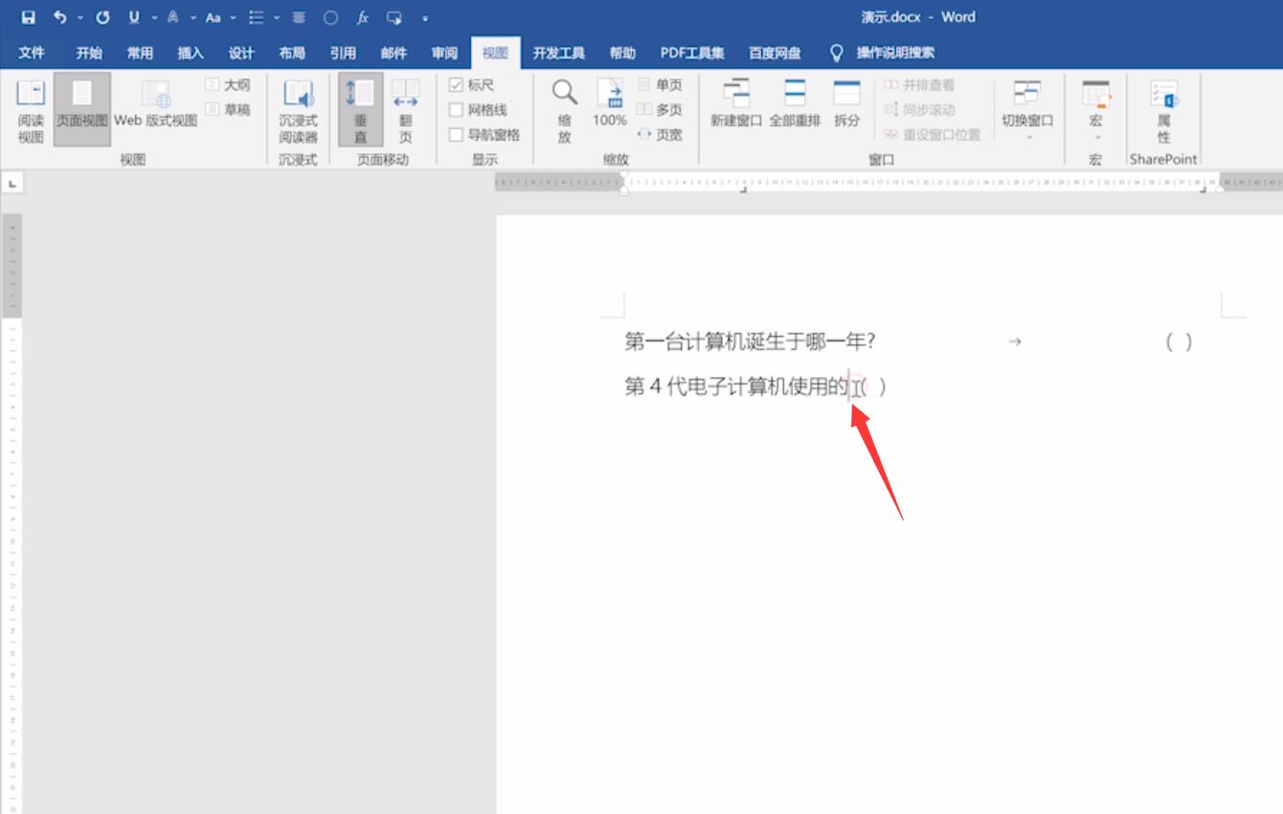Image resolution: width=1283 pixels, height=814 pixels.
Task: Arrange all windows (全部重排)
Action: [x=795, y=103]
